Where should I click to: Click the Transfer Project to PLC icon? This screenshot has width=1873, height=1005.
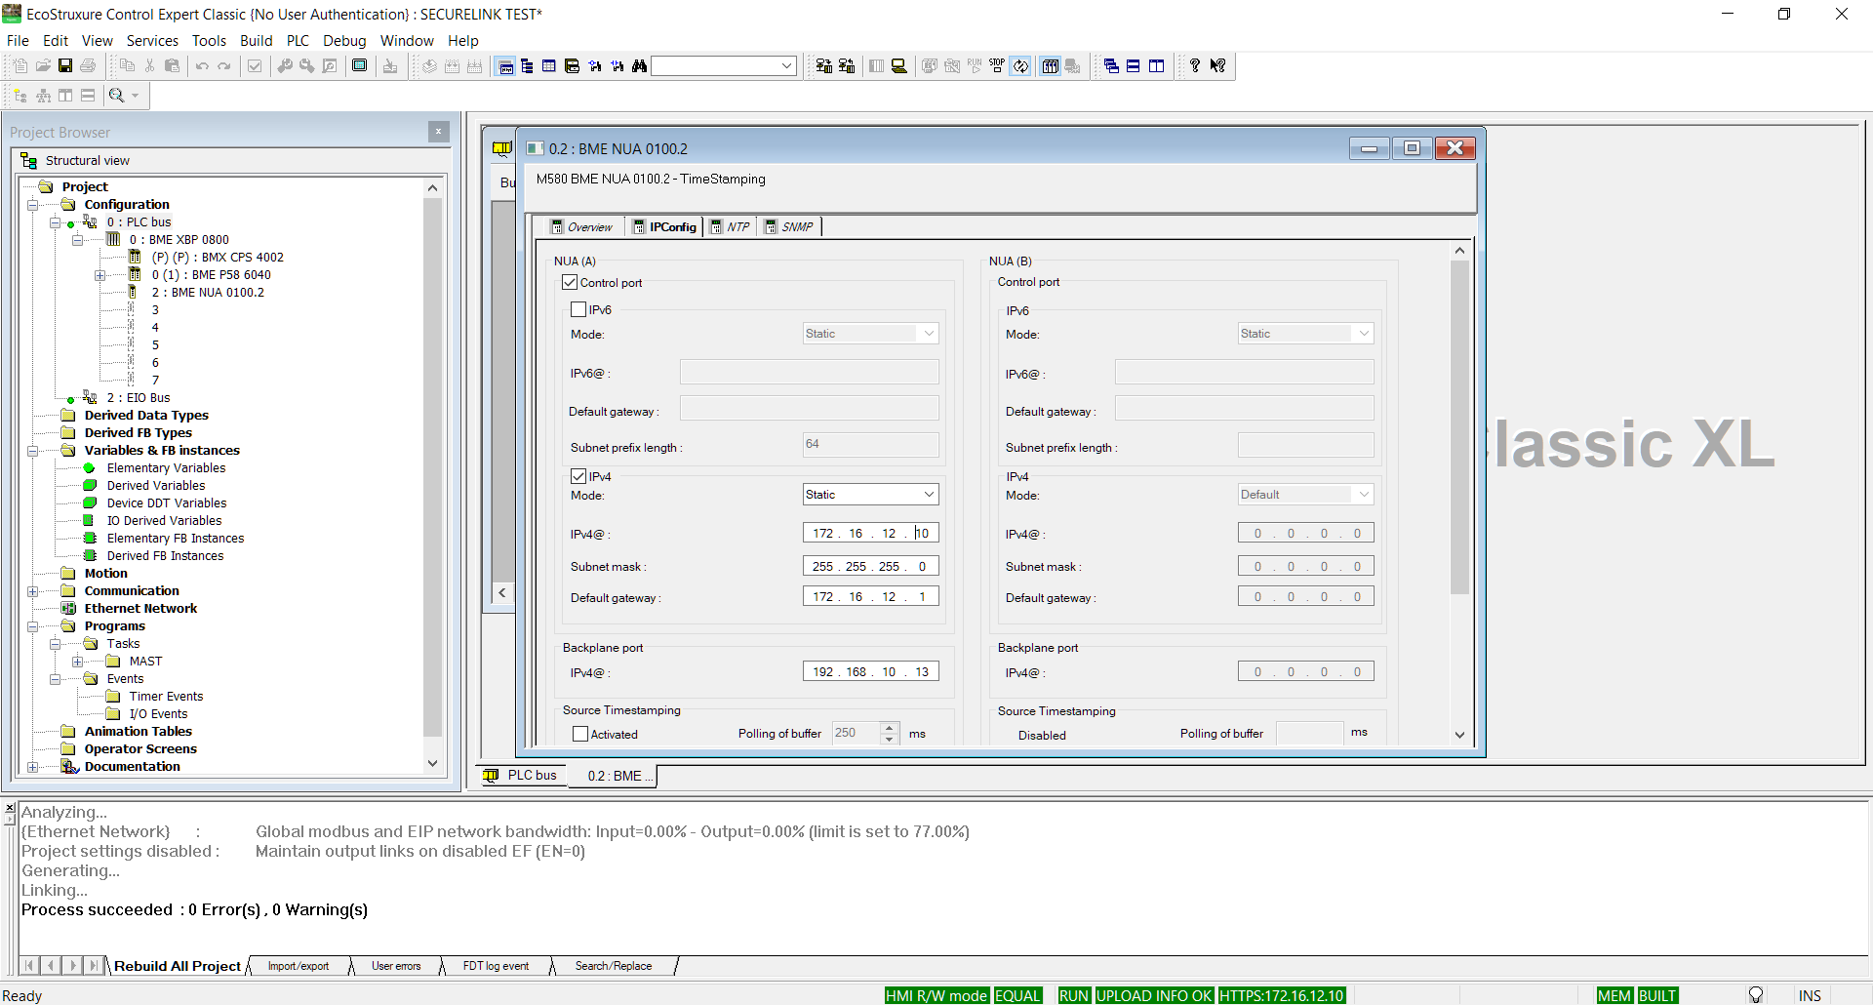[824, 65]
